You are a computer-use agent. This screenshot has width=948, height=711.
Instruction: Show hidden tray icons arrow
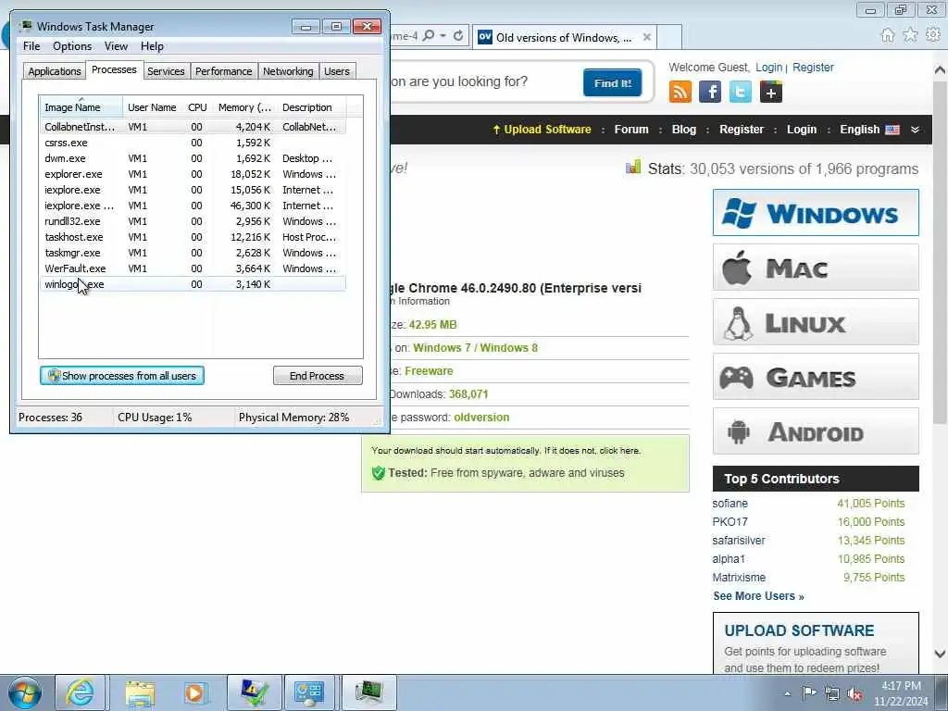pyautogui.click(x=787, y=693)
